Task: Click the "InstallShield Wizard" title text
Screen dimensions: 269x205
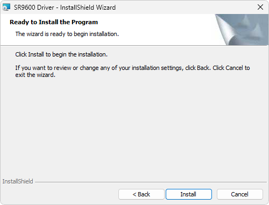Action: point(88,8)
